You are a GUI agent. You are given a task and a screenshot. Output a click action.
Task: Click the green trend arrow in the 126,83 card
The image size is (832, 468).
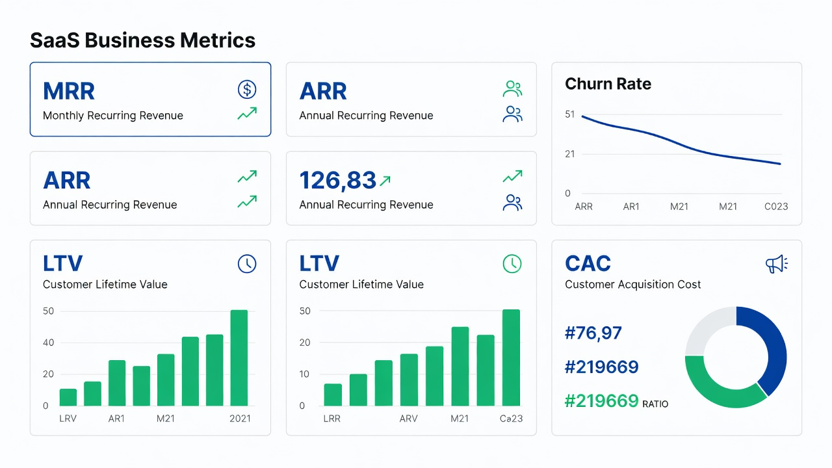[513, 176]
